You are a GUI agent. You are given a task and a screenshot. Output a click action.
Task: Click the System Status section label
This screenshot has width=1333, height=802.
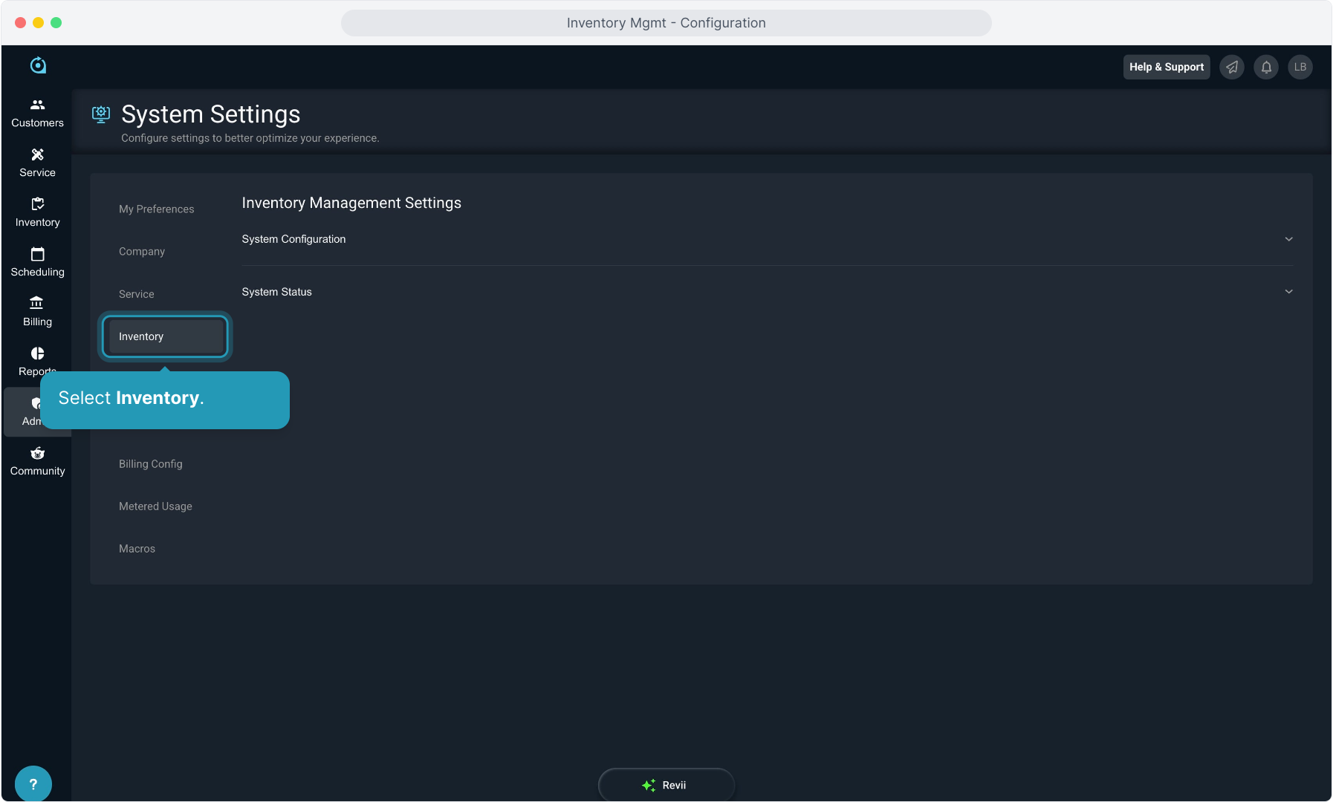(276, 292)
